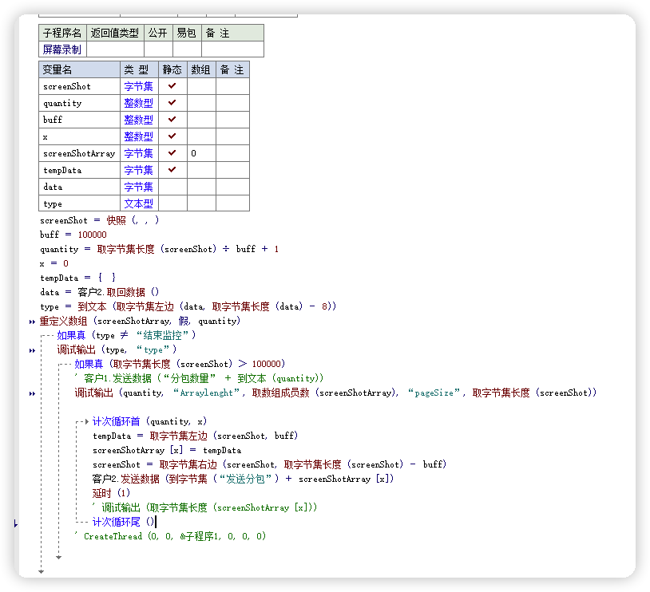Toggle static checkmark for screenShotArray variable
The image size is (650, 592).
tap(172, 153)
